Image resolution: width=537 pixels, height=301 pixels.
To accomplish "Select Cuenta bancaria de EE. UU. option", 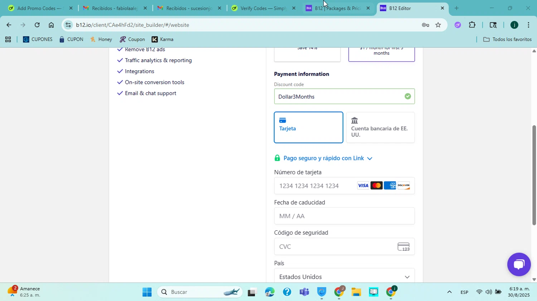I will coord(381,127).
